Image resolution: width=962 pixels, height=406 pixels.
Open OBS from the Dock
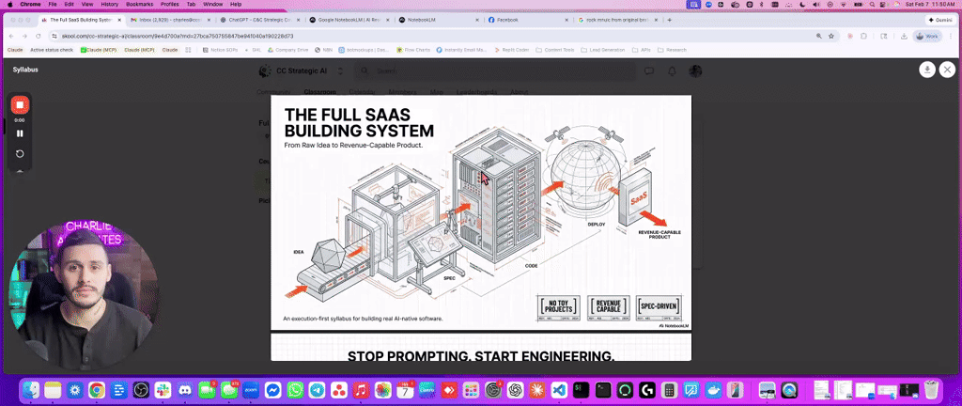141,389
